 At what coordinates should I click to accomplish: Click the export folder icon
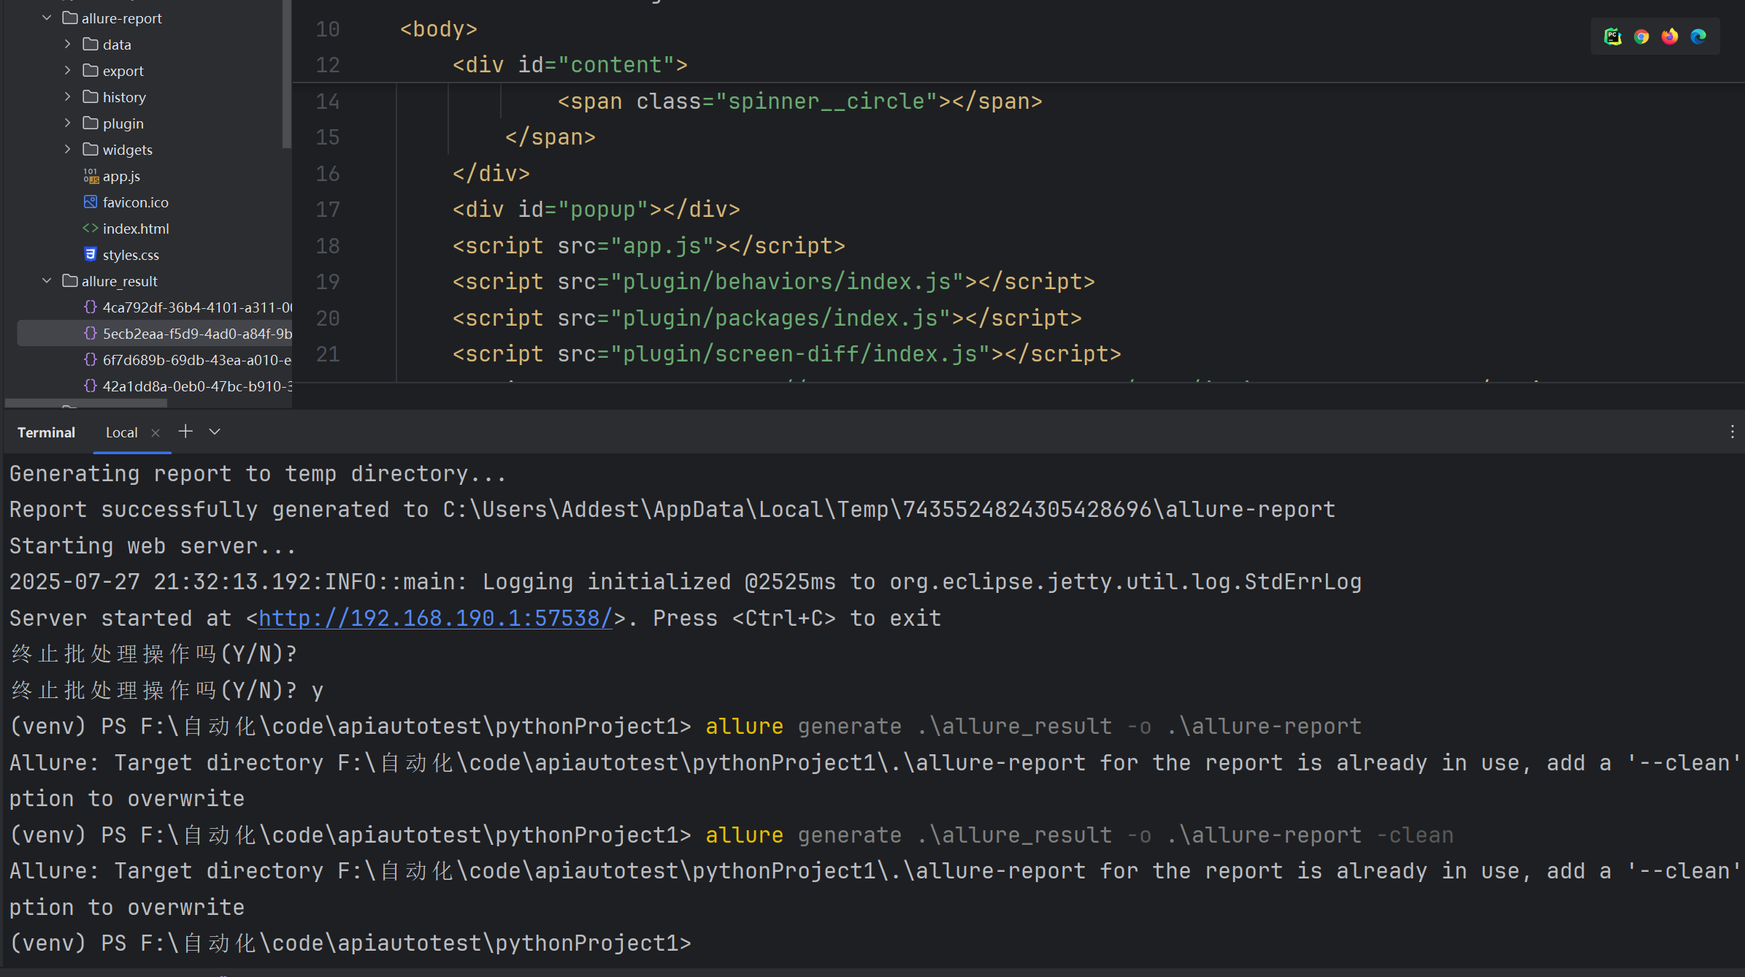click(x=91, y=70)
